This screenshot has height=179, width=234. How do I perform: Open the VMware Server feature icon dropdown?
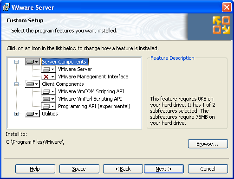coord(49,69)
